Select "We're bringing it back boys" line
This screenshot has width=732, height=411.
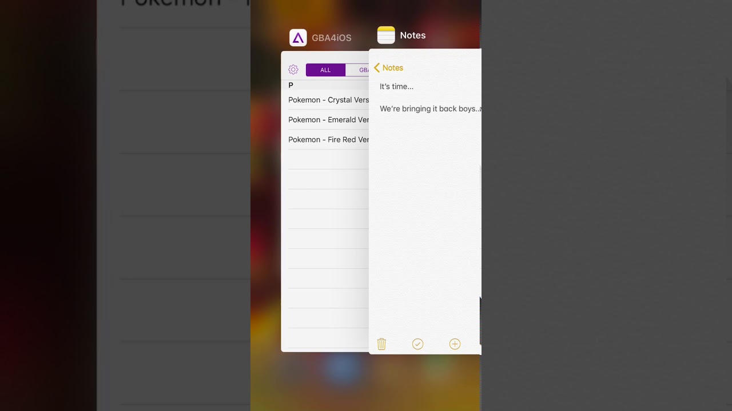[x=430, y=109]
